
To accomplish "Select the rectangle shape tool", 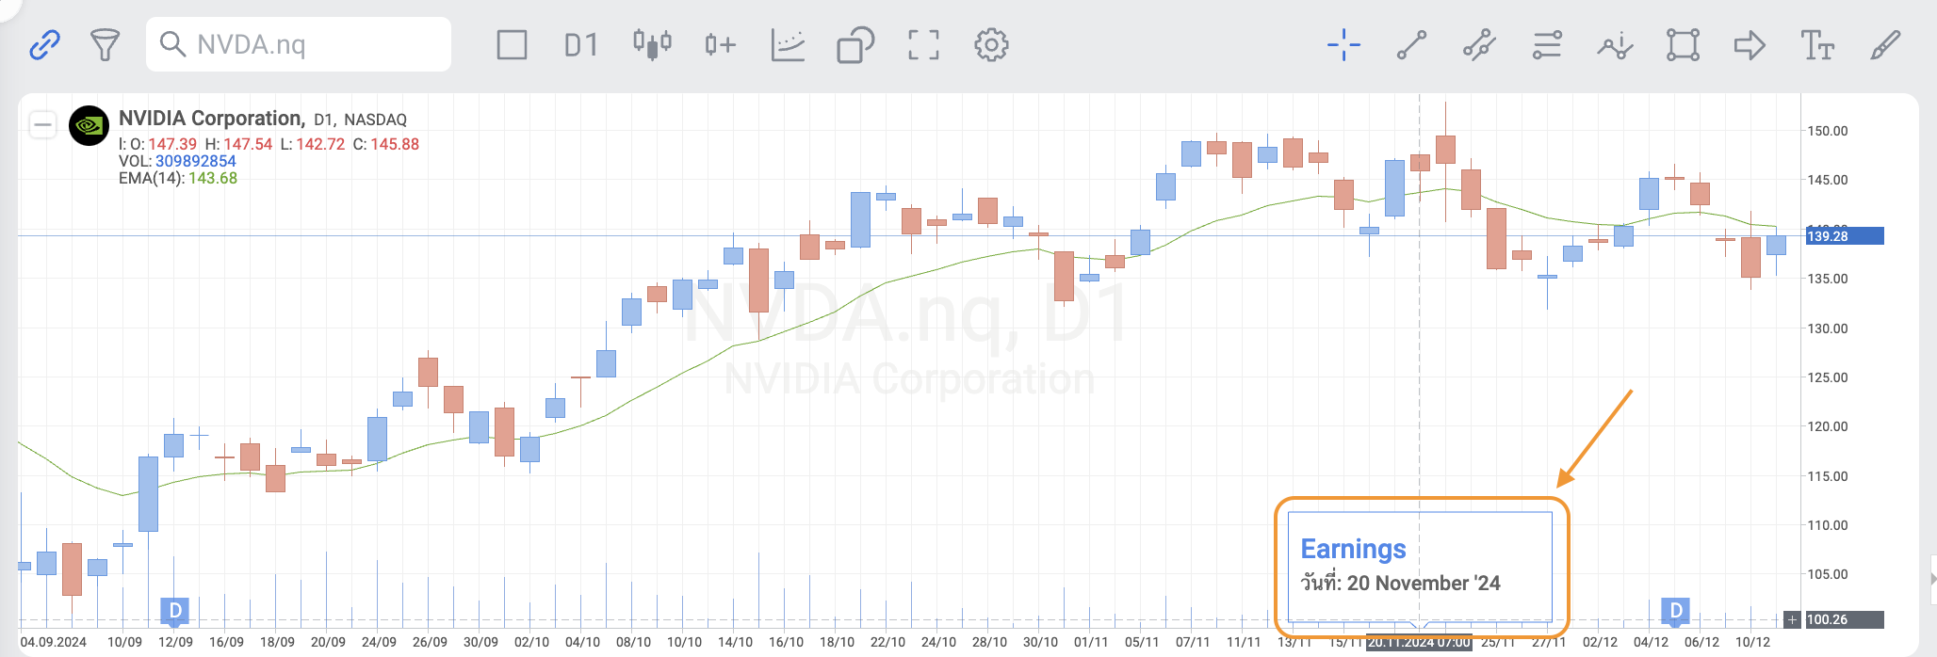I will tap(1683, 44).
